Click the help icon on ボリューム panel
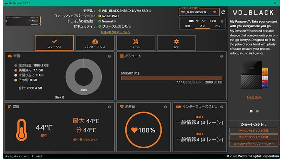This screenshot has width=283, height=159. point(221,56)
